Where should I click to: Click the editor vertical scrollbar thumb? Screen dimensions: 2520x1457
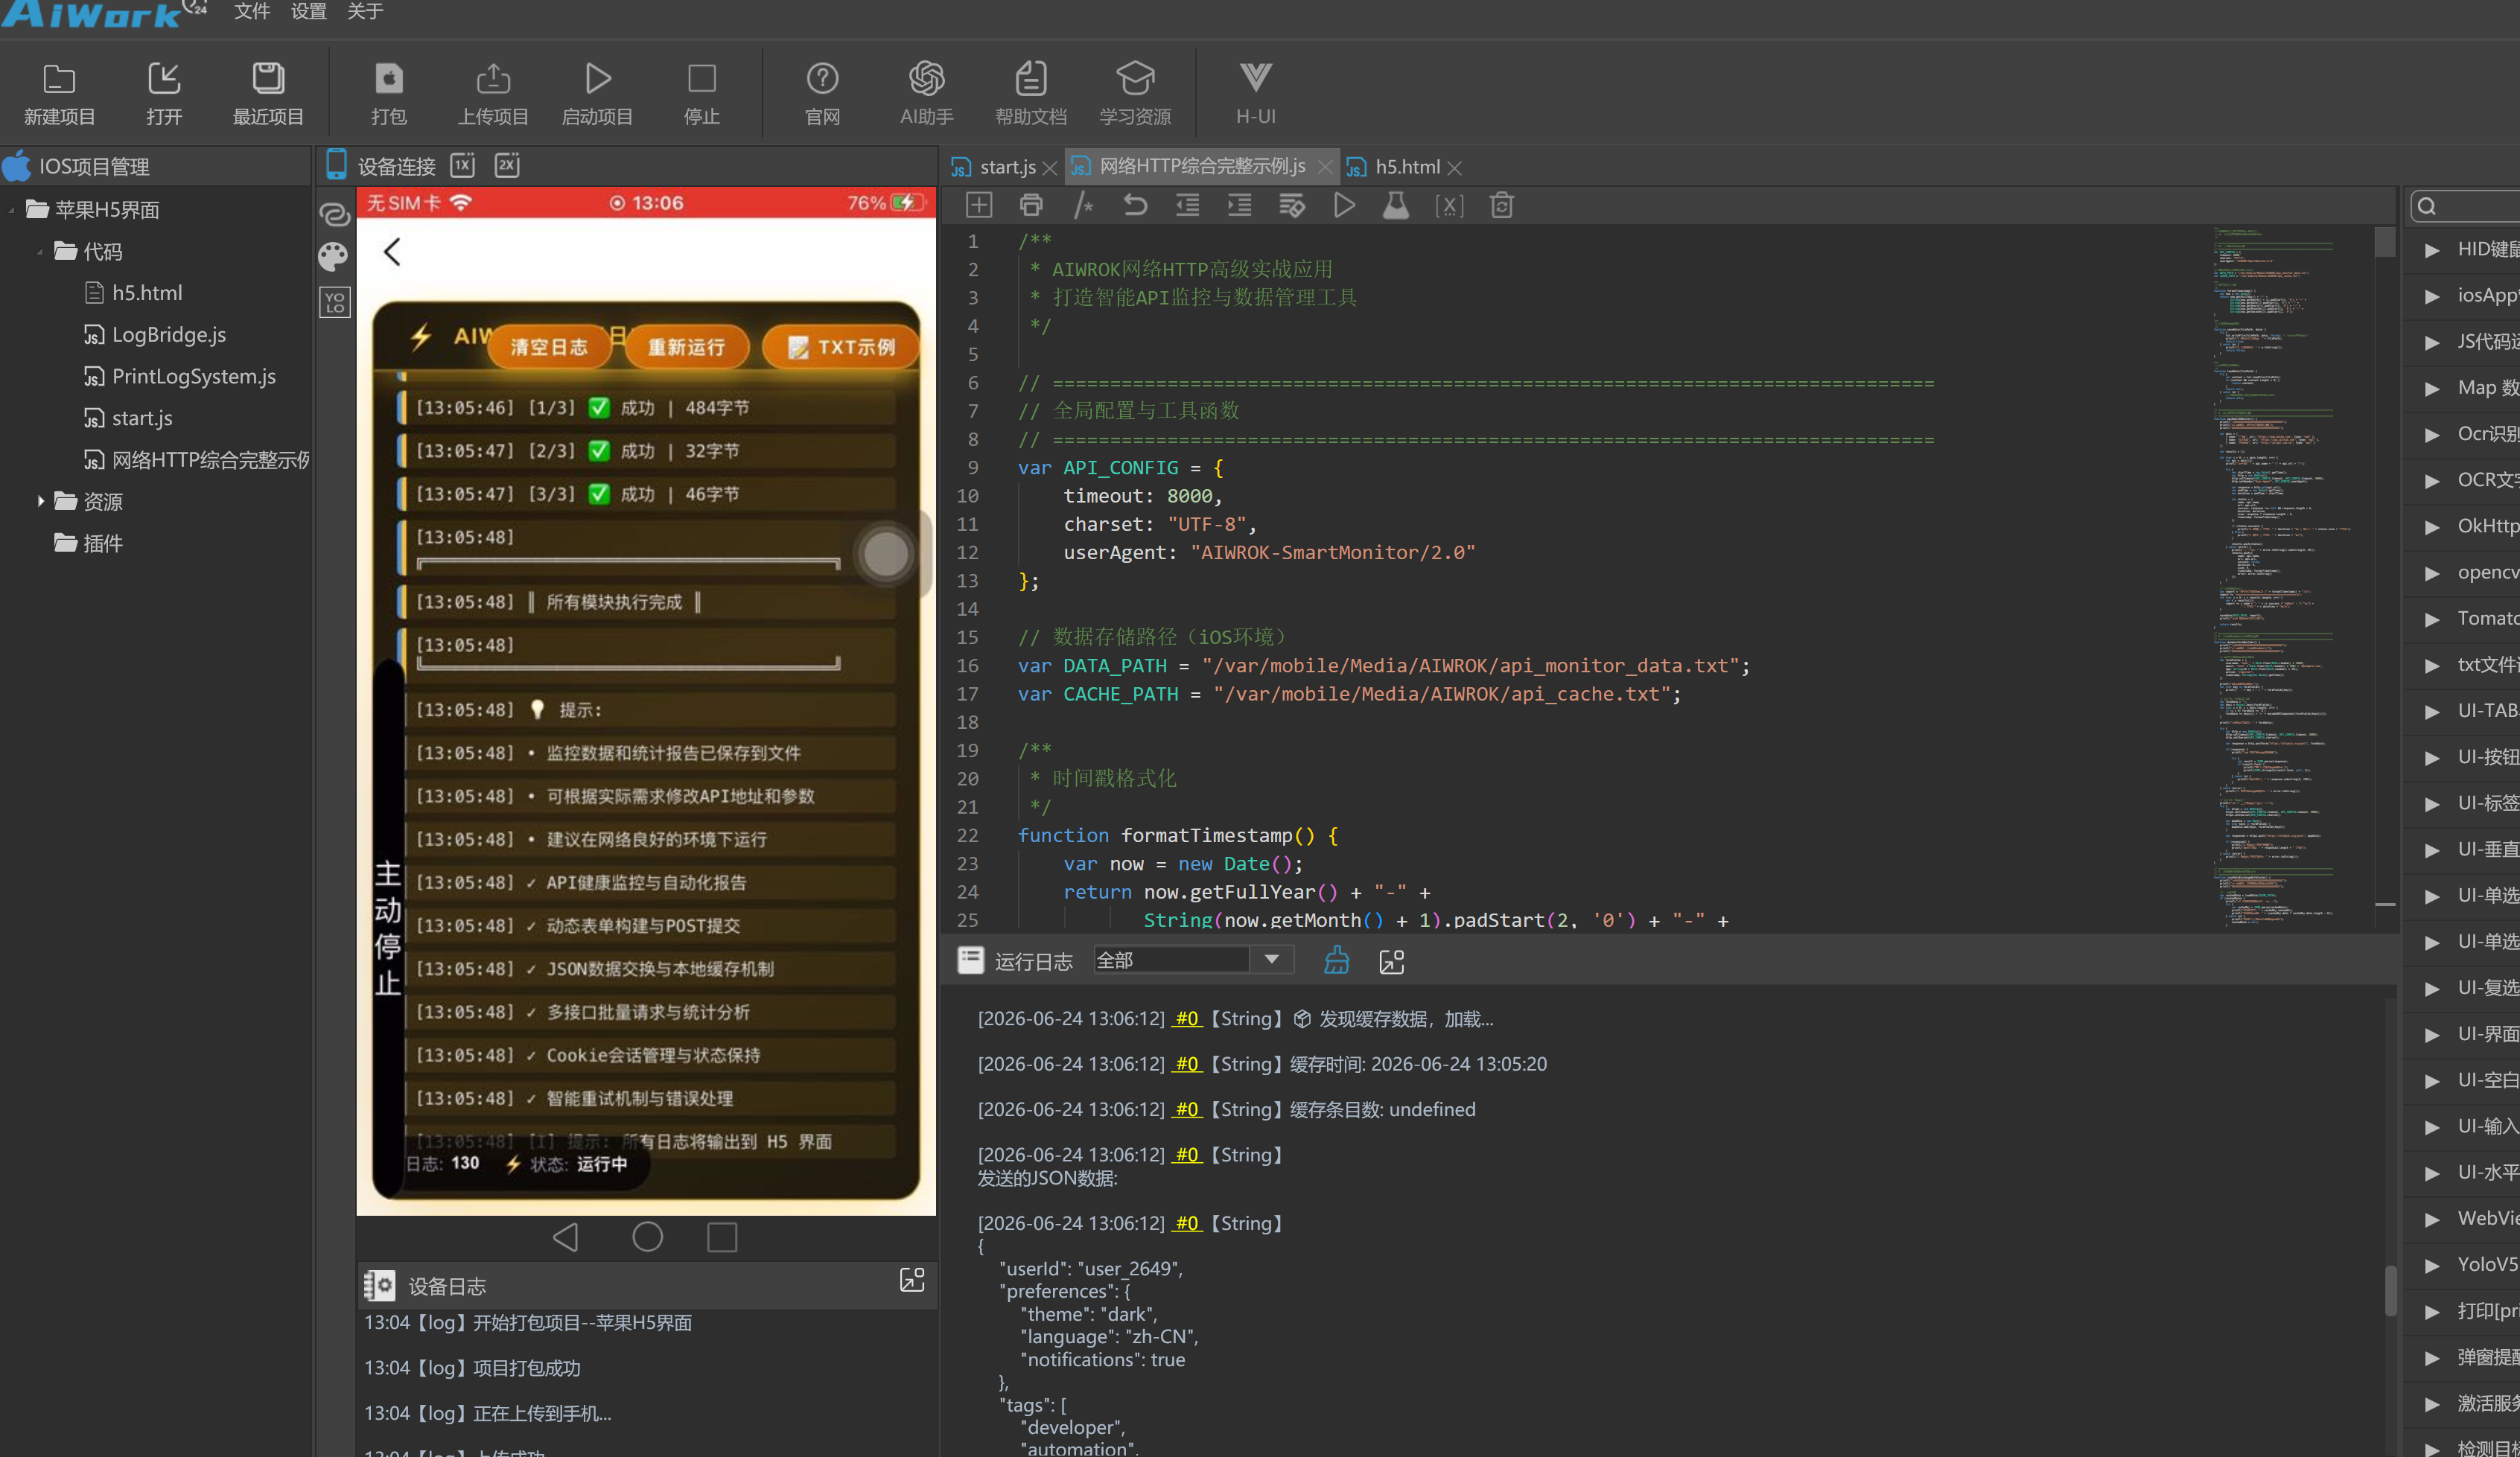coord(2385,241)
